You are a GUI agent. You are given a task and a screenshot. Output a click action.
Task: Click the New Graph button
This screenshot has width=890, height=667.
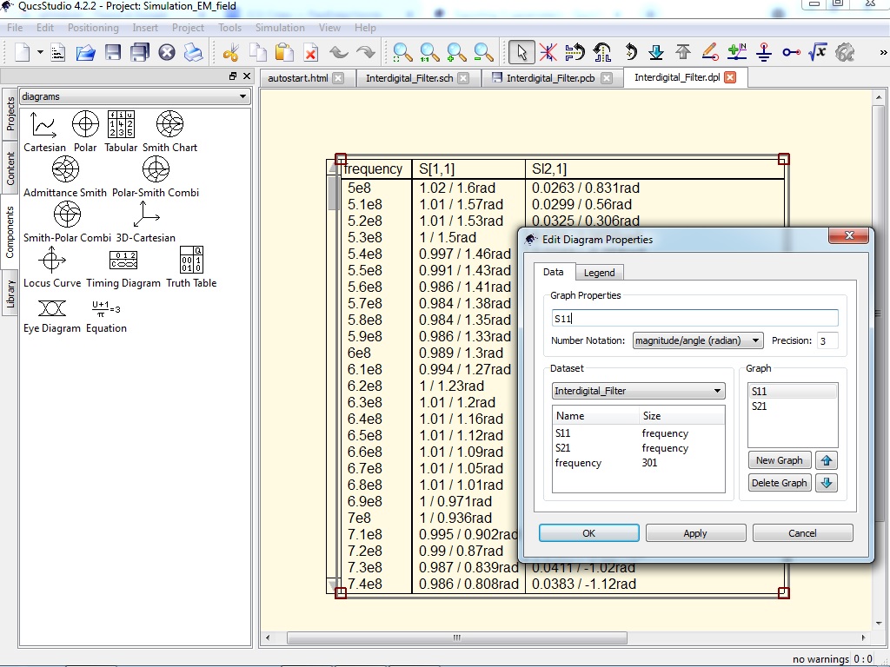pyautogui.click(x=780, y=460)
